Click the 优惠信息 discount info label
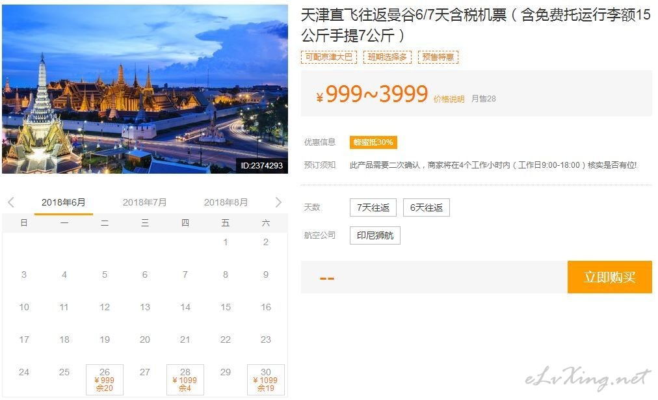 tap(320, 142)
